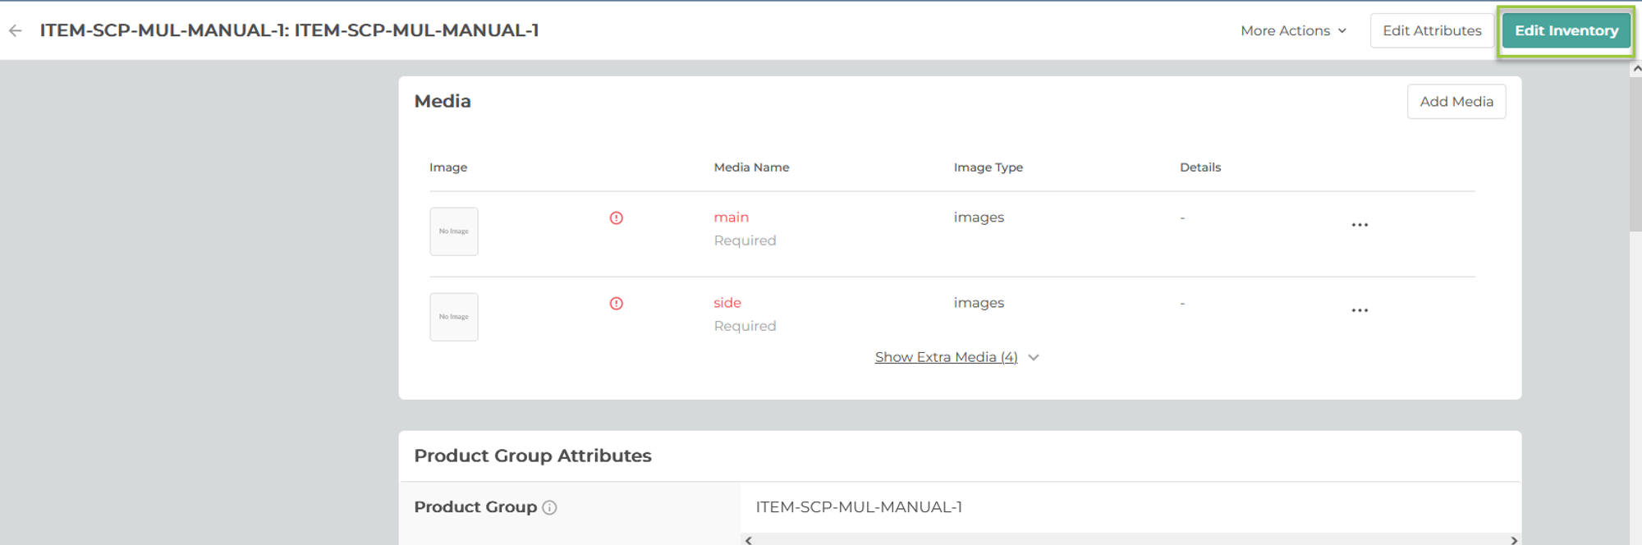The image size is (1642, 545).
Task: Open the three-dot menu for main media
Action: coord(1360,225)
